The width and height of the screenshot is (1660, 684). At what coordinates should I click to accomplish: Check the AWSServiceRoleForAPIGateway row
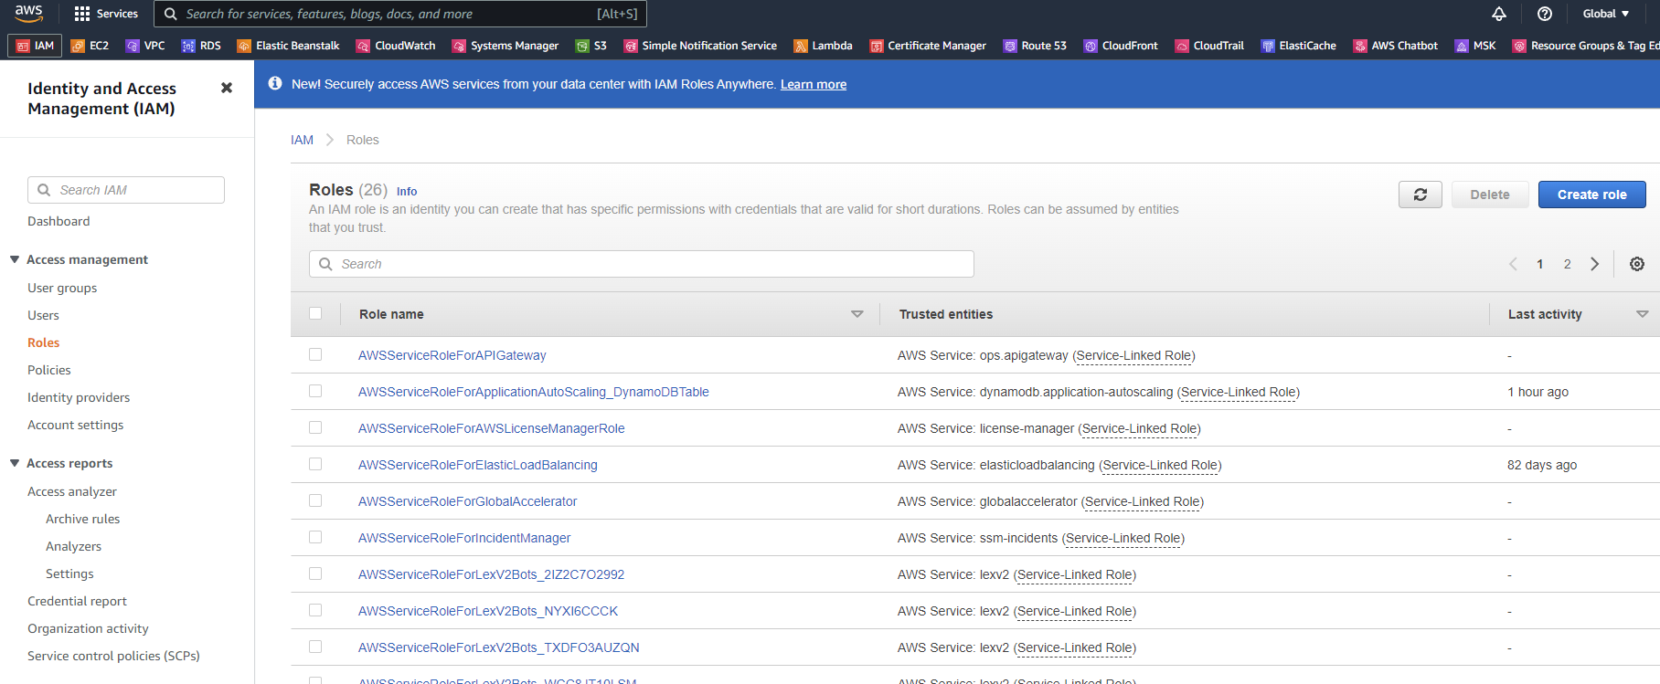coord(315,354)
